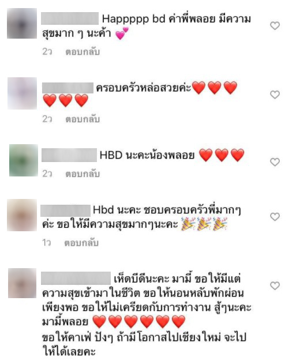
Task: Open profile picture beside 'ครอบครัวหล่อสวยค่ะ'
Action: point(22,93)
